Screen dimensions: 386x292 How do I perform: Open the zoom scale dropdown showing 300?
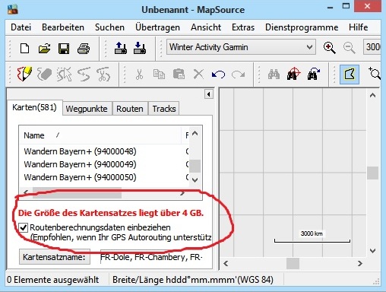[x=372, y=47]
